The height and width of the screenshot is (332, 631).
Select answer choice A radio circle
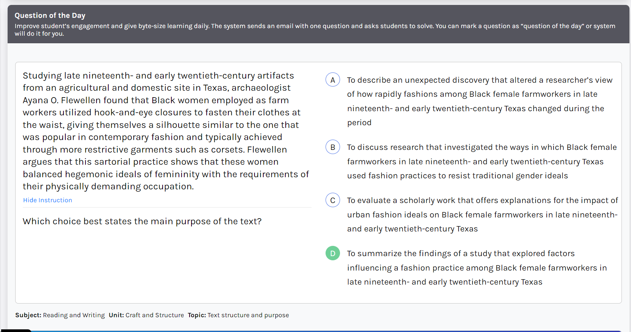coord(333,80)
